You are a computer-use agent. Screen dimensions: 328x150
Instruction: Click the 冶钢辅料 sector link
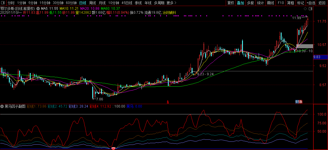point(169,13)
